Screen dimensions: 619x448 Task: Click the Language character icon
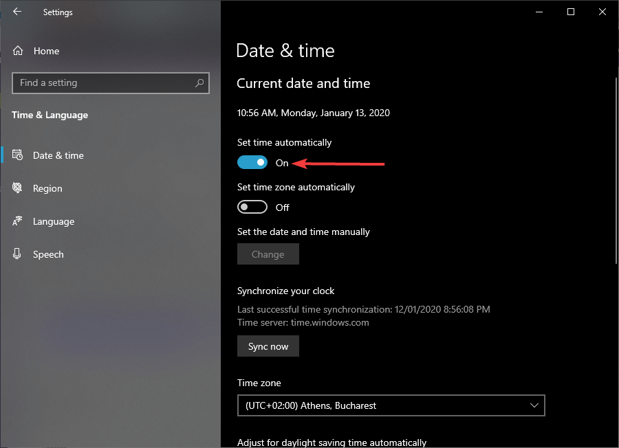tap(17, 221)
